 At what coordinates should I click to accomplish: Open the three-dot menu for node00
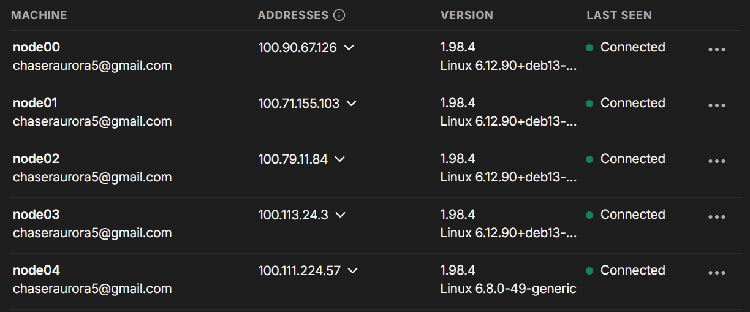(716, 50)
